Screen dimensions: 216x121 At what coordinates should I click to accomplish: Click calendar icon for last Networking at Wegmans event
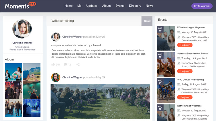(179, 111)
